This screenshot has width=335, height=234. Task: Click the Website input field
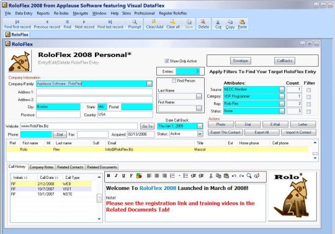pyautogui.click(x=79, y=126)
